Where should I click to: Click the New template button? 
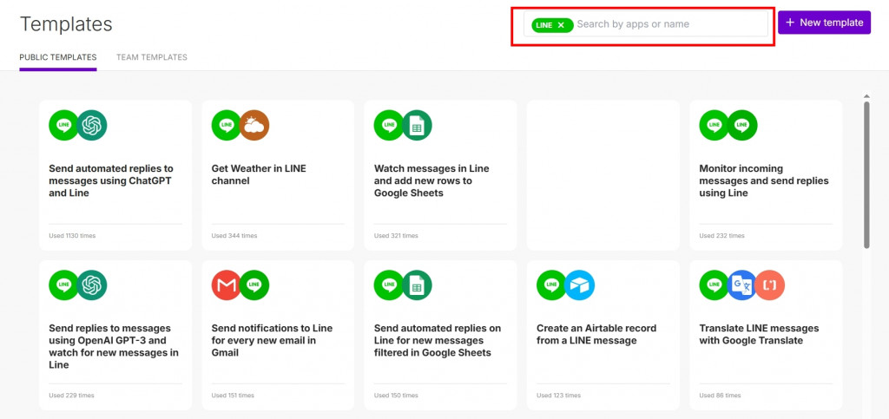(824, 23)
